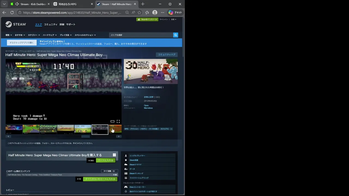Click the カジュアル tag
The width and height of the screenshot is (349, 196).
[165, 129]
